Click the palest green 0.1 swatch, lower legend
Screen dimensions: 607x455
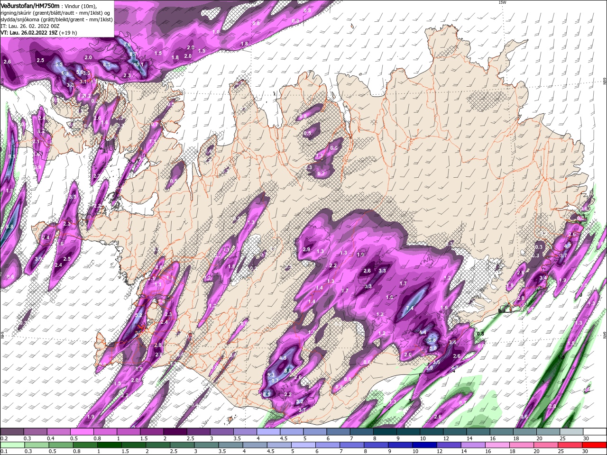coord(12,445)
